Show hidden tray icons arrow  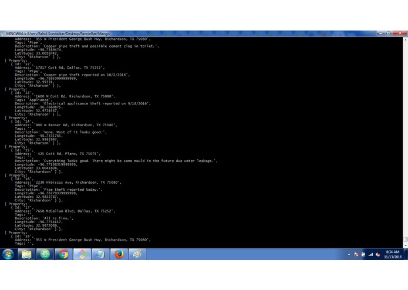(349, 255)
